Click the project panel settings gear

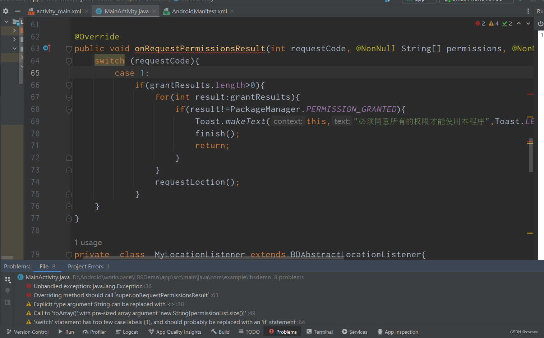click(x=5, y=11)
